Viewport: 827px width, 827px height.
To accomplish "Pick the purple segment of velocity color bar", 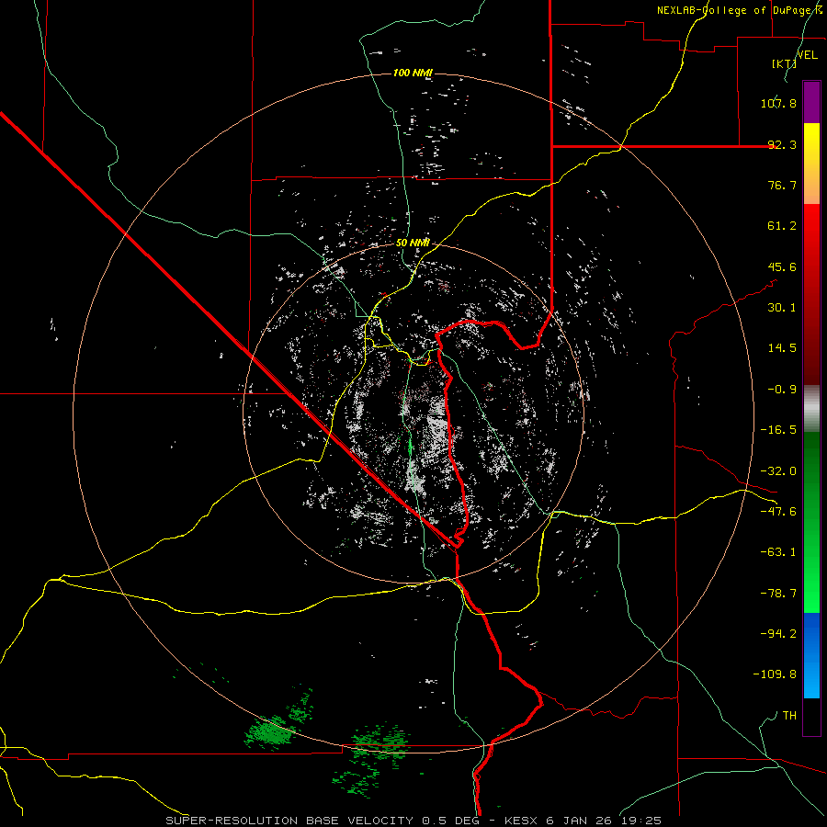I will point(811,102).
